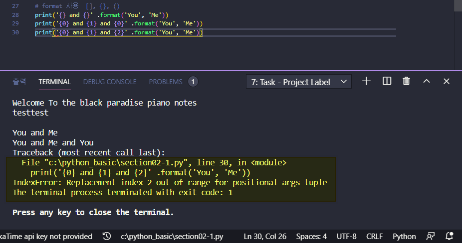Viewport: 462px width, 243px height.
Task: Close the terminal panel
Action: (447, 81)
